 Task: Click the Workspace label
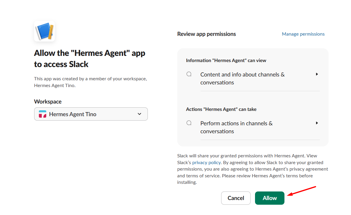[48, 101]
